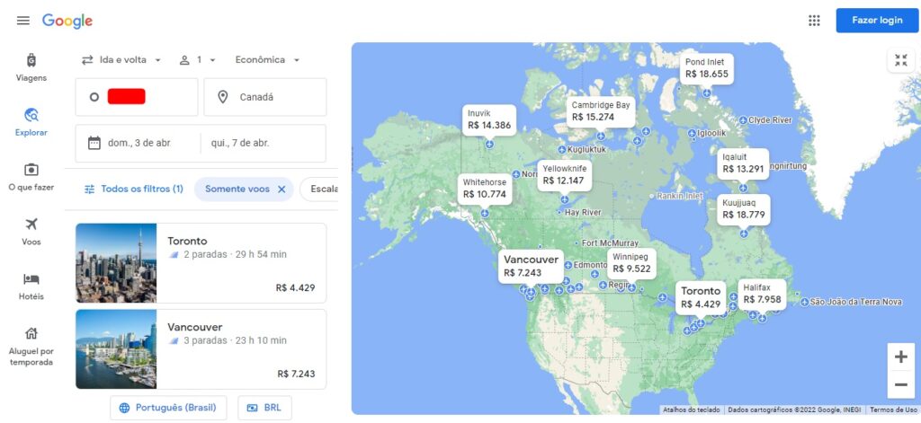Collapse the map with fullscreen-exit icon
The width and height of the screenshot is (921, 423).
900,60
